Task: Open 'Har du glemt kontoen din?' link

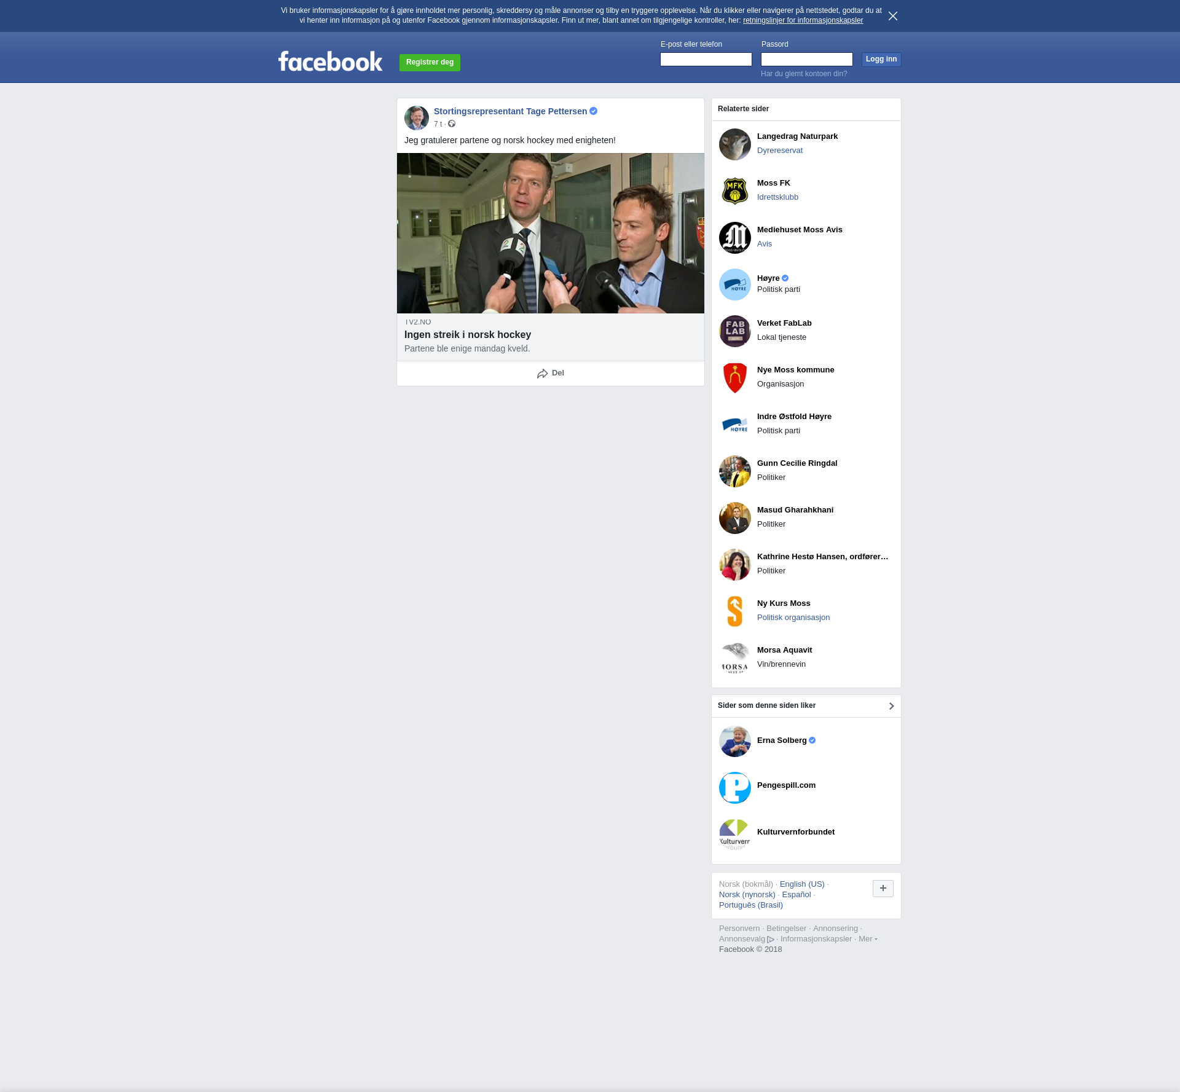Action: tap(803, 74)
